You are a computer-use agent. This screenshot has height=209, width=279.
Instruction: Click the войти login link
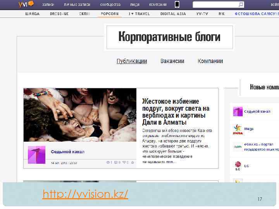pyautogui.click(x=275, y=5)
